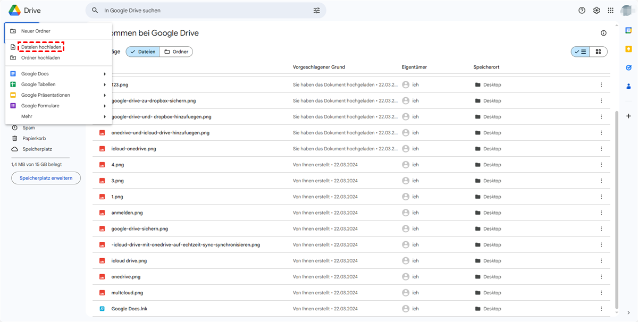Select Dateien hochladen menu entry
The height and width of the screenshot is (322, 638).
(x=41, y=47)
